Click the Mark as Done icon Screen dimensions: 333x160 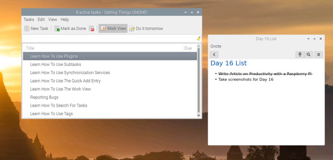(57, 28)
